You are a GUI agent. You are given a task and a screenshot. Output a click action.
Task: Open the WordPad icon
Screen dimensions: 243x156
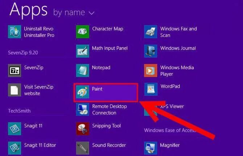(151, 89)
